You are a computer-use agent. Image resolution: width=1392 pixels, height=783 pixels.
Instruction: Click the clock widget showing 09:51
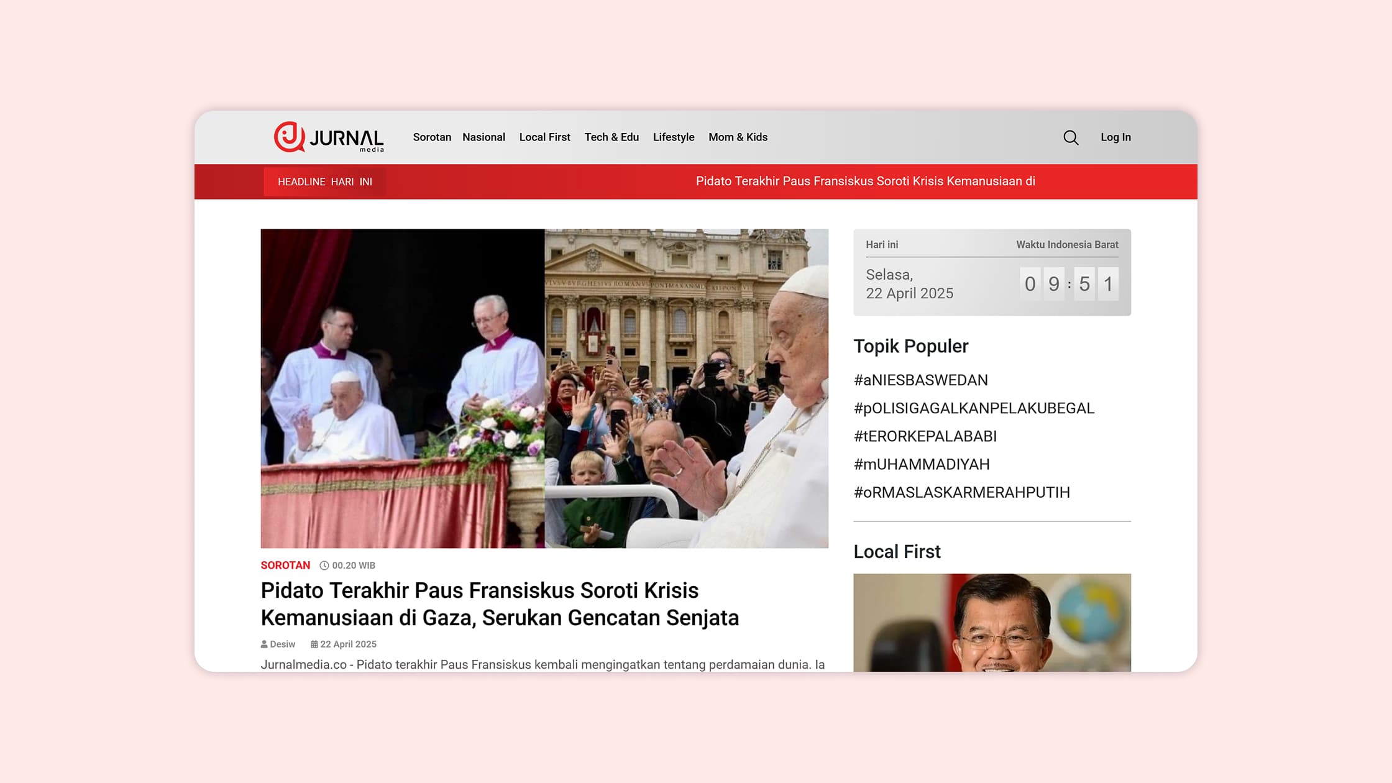(1069, 284)
